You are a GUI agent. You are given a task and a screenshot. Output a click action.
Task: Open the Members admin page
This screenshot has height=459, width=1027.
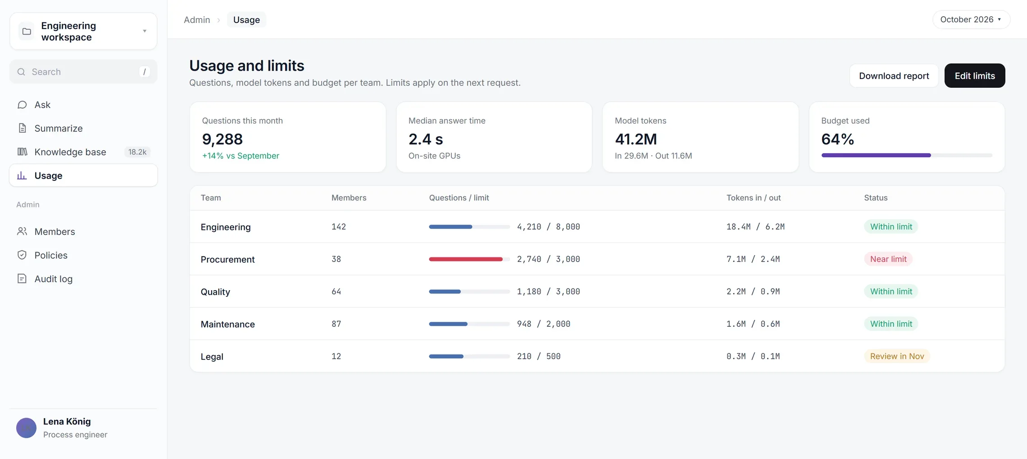(x=83, y=231)
